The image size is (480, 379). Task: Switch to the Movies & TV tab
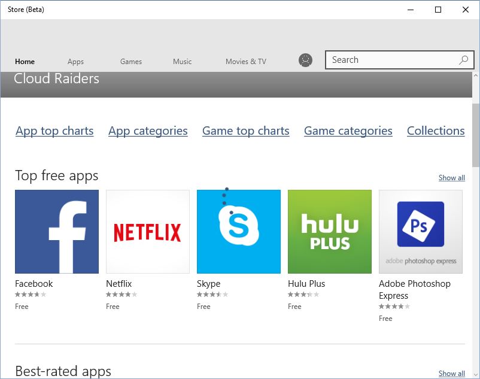pos(246,62)
